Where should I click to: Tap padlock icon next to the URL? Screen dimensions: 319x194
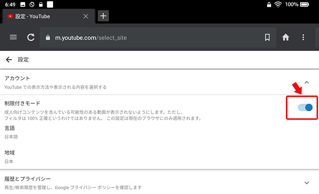(x=48, y=37)
